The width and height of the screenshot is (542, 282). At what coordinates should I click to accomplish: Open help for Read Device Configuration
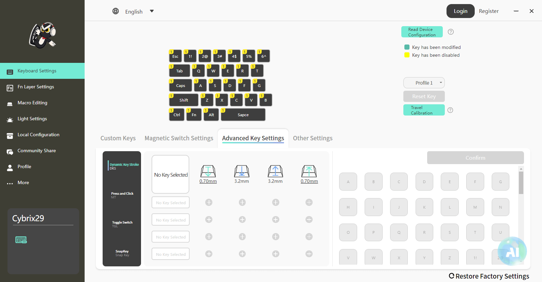pyautogui.click(x=451, y=32)
